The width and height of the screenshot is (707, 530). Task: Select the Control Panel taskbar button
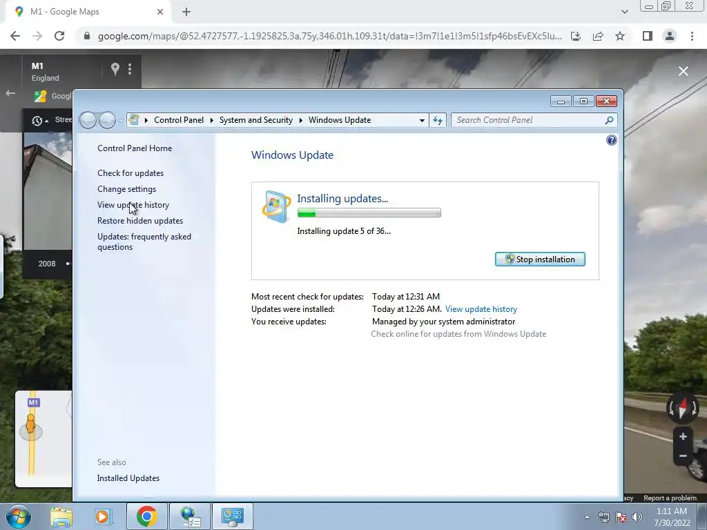coord(233,516)
